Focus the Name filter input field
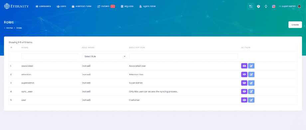Screen dimensions: 306x130 pos(50,57)
